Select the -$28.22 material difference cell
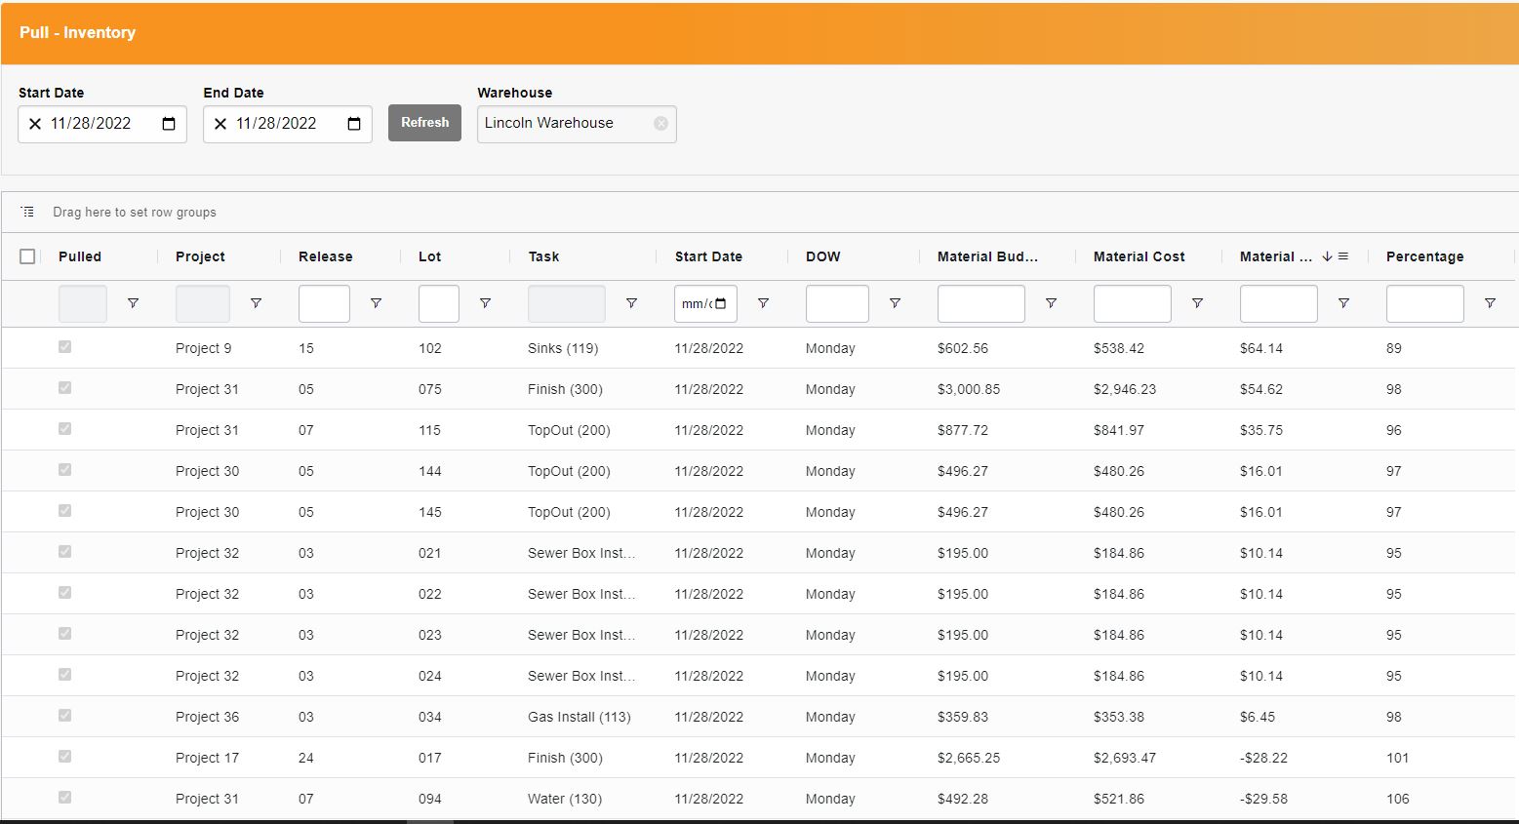This screenshot has height=824, width=1519. [1263, 758]
